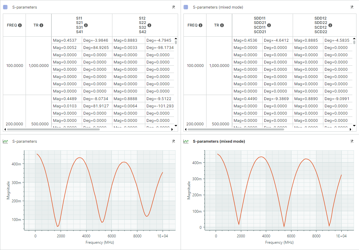Click scroll-left arrow in S-parameters table

[5, 129]
